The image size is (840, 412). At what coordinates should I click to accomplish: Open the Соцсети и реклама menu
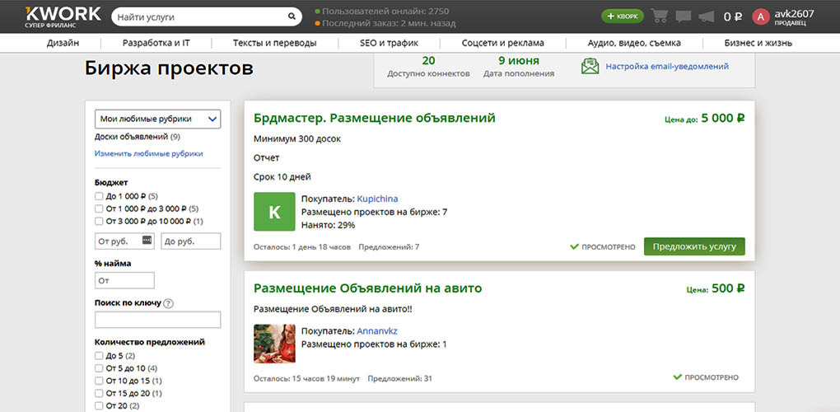[x=503, y=43]
